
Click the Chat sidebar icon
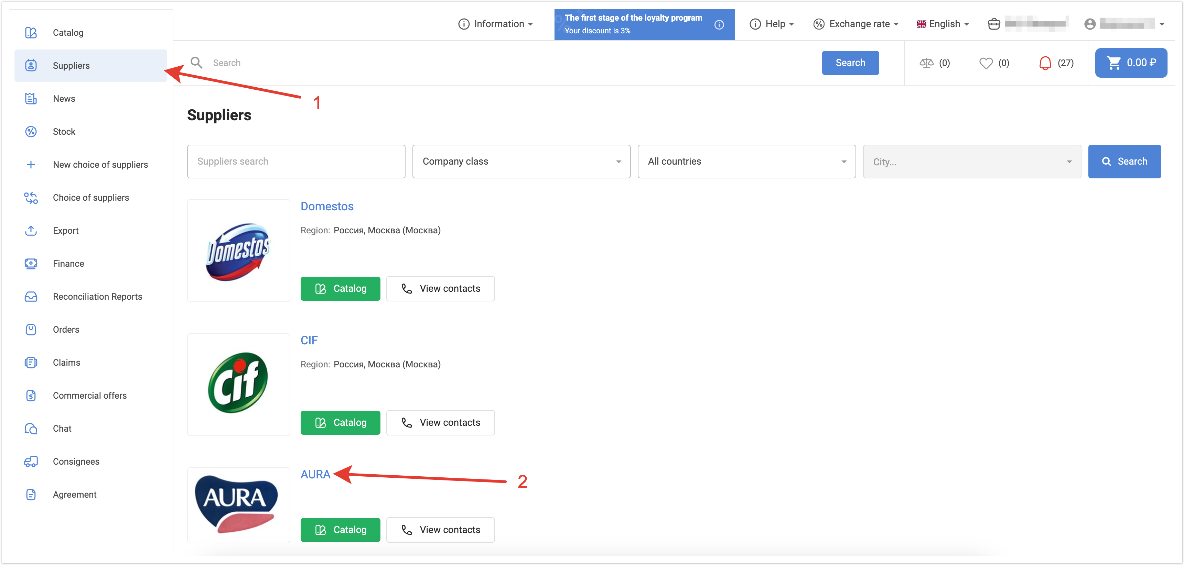tap(31, 429)
